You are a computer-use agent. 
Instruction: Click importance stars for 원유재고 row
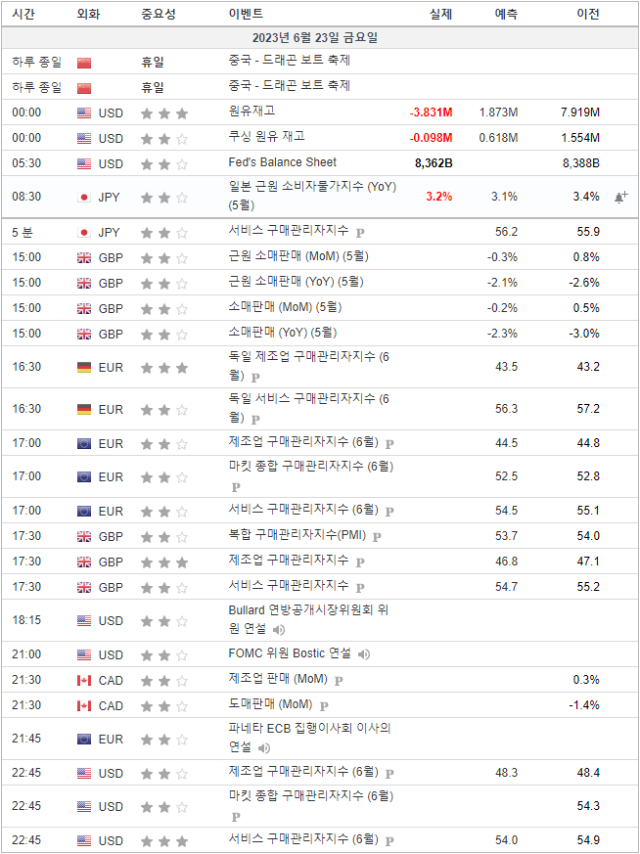163,112
